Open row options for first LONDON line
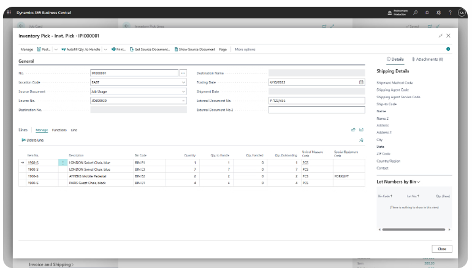The image size is (472, 270). coord(63,163)
